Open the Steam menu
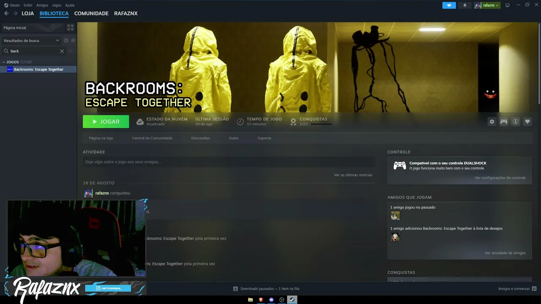 (x=12, y=5)
